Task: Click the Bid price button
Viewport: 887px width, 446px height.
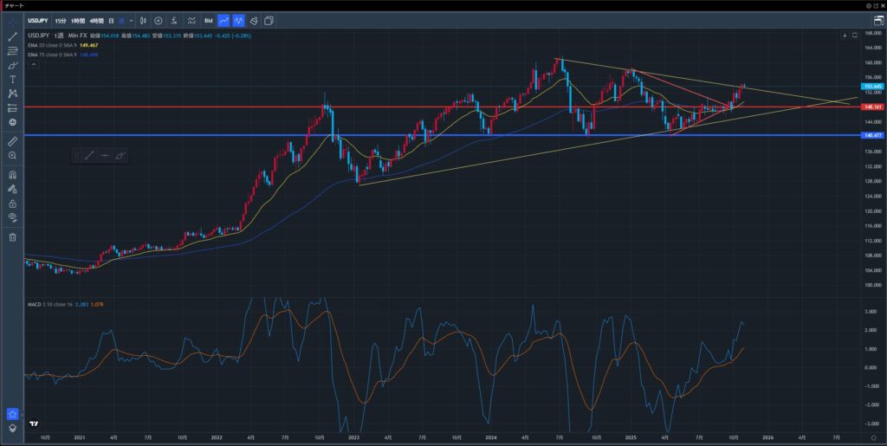Action: [208, 20]
